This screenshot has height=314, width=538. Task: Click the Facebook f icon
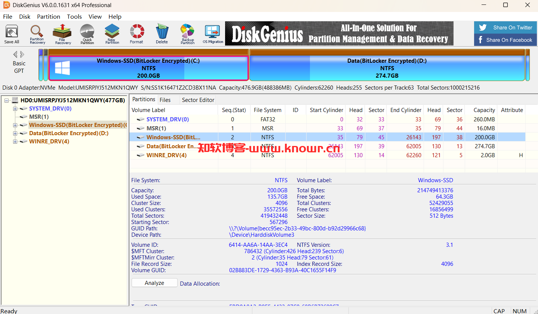pyautogui.click(x=480, y=40)
